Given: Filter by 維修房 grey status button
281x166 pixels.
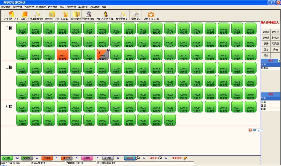Looking at the screenshot, I should (108, 158).
